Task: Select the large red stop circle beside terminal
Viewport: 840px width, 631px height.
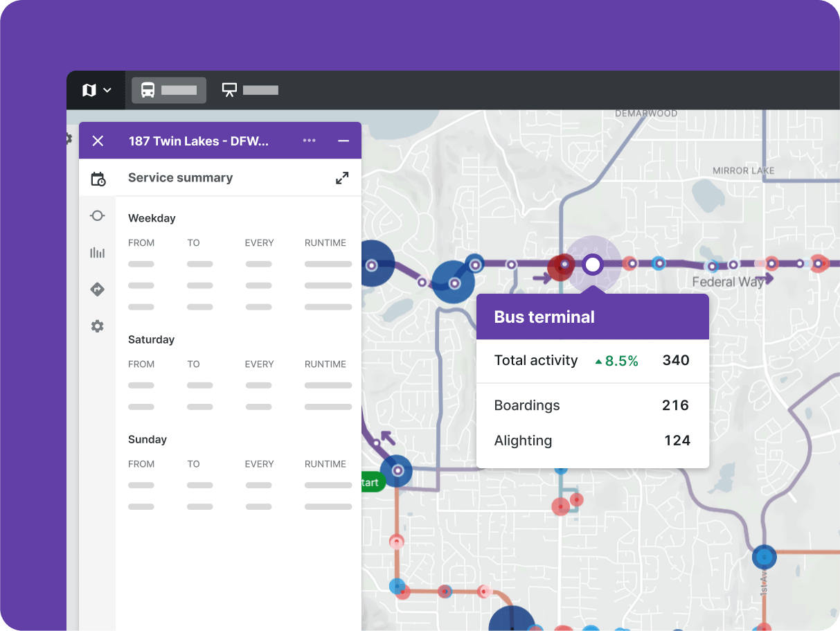Action: (560, 266)
